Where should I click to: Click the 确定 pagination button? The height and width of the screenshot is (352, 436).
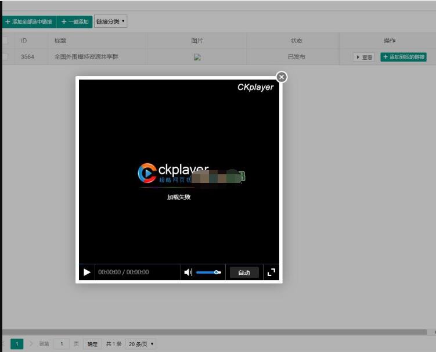(92, 344)
